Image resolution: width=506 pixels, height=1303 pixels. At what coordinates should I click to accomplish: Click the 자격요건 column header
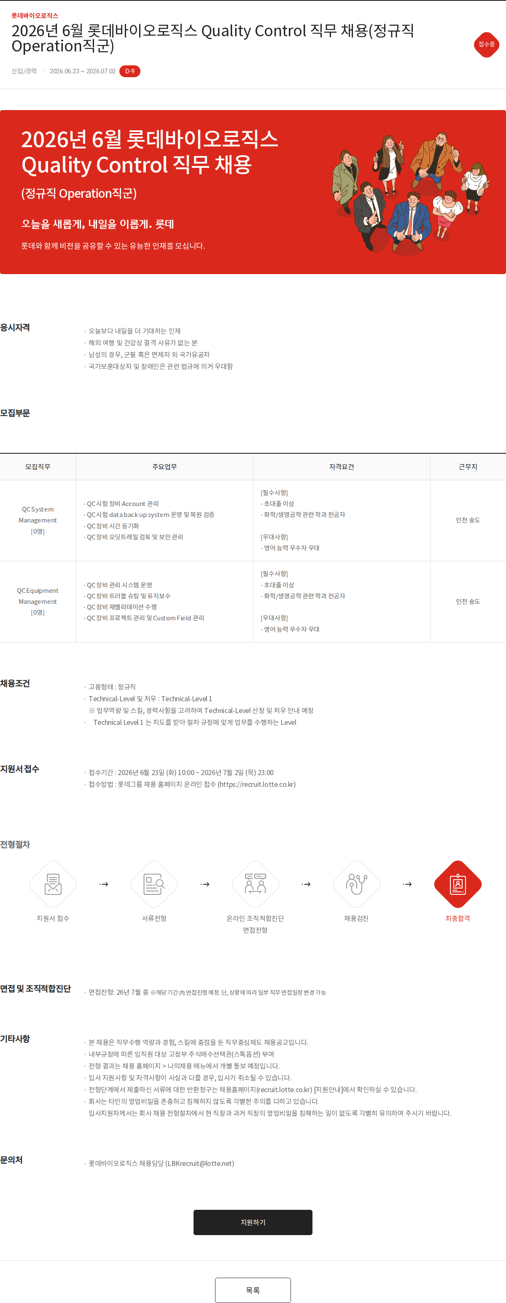coord(342,466)
